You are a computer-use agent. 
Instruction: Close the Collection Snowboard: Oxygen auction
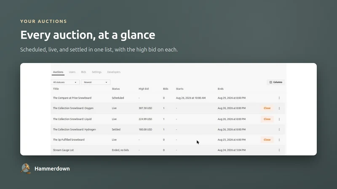click(x=267, y=108)
